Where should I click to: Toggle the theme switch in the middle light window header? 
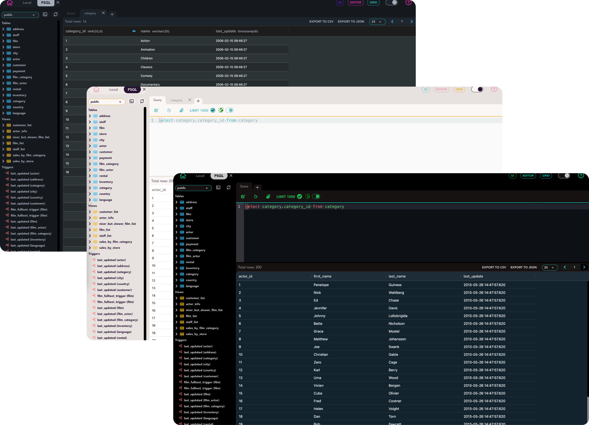click(477, 89)
